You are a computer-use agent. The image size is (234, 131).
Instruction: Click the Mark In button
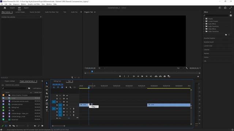point(124,76)
